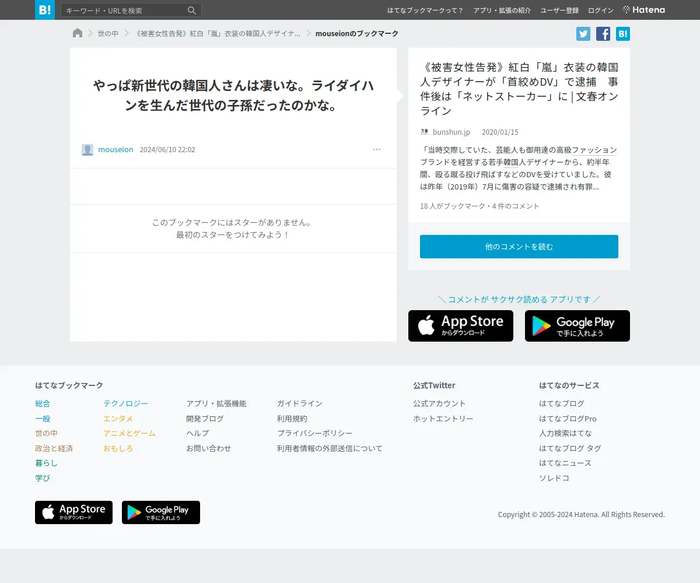Click 18 人がブックマーク count text
The image size is (700, 583).
(x=453, y=206)
